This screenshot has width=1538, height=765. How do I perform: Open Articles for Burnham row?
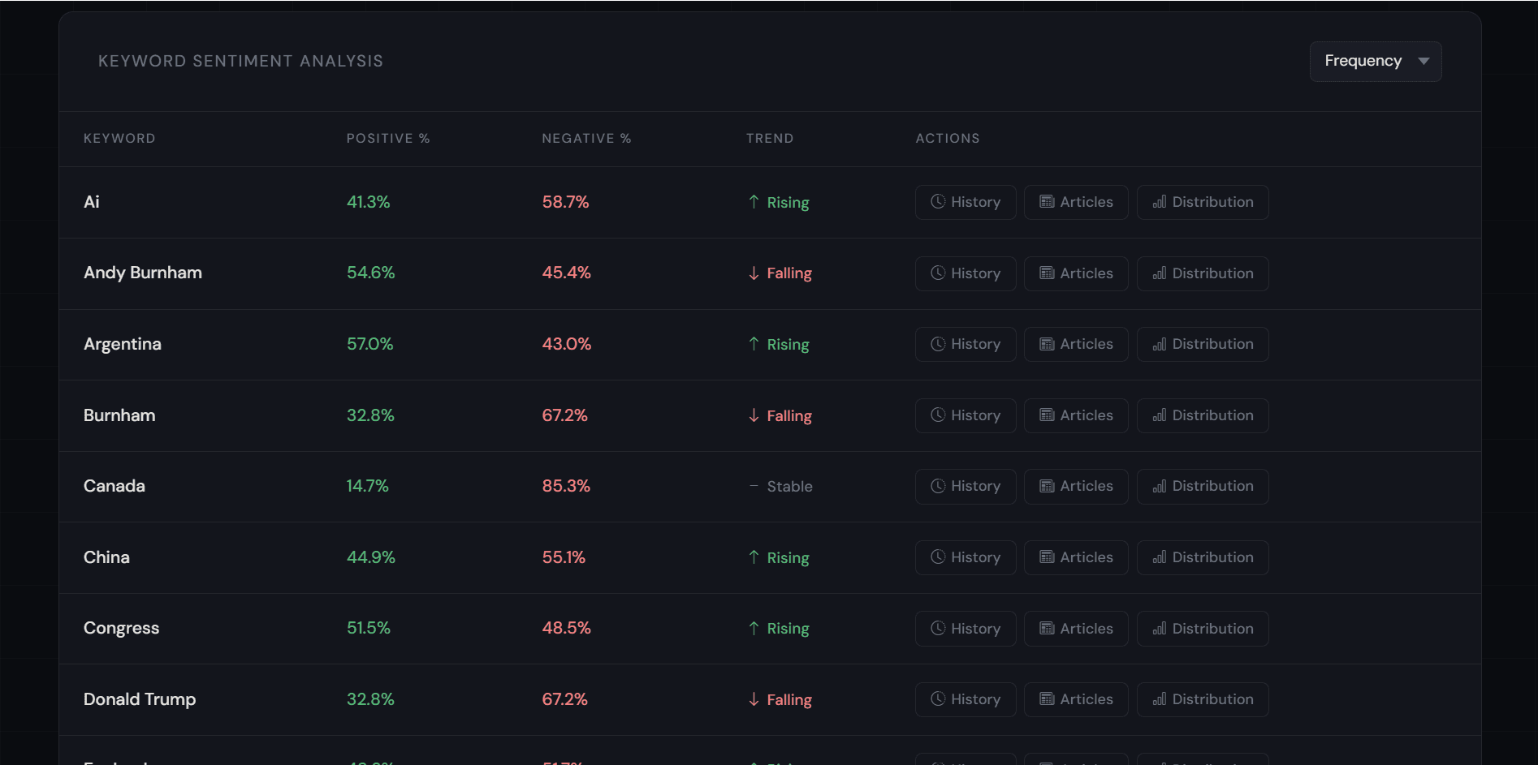coord(1076,415)
